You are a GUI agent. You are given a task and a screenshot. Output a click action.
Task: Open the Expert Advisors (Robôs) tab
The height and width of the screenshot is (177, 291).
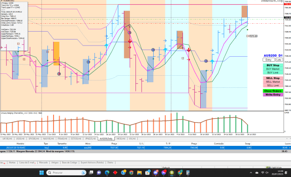(x=92, y=163)
